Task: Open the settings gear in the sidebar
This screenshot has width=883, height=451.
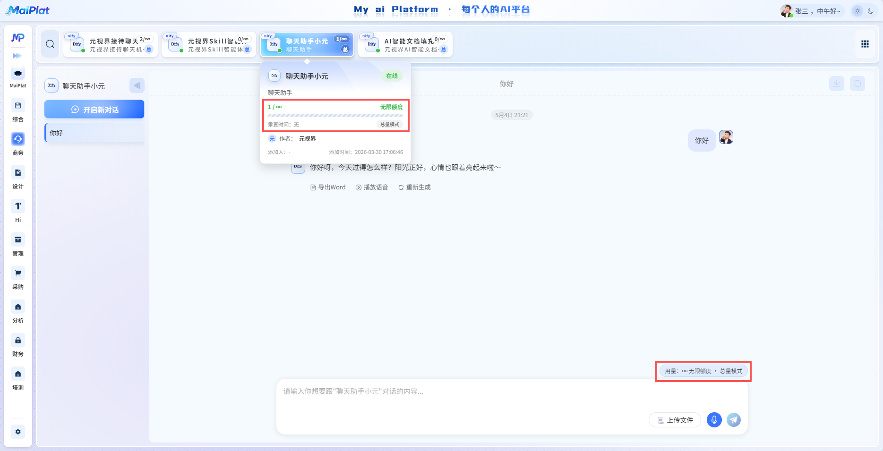Action: point(18,432)
